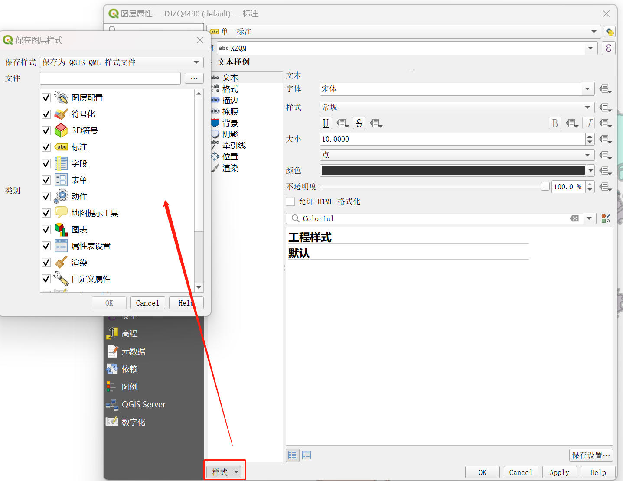The height and width of the screenshot is (481, 623).
Task: Enable 允许 HTML 格式化 checkbox
Action: pos(290,201)
